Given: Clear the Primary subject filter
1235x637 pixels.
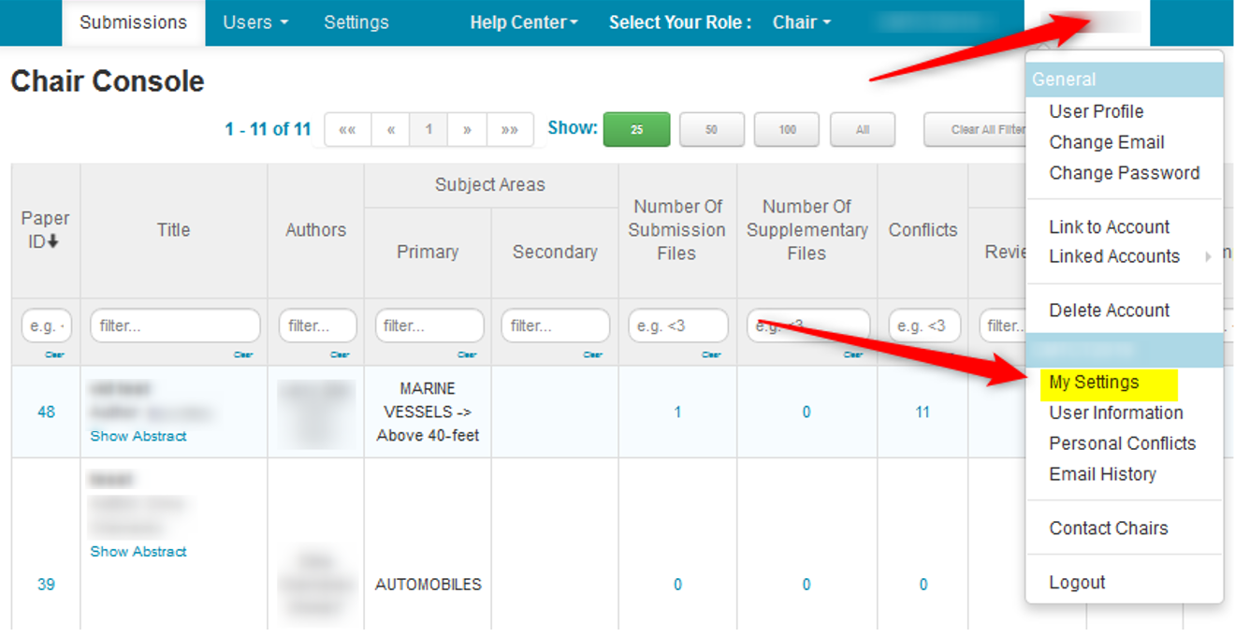Looking at the screenshot, I should [467, 355].
